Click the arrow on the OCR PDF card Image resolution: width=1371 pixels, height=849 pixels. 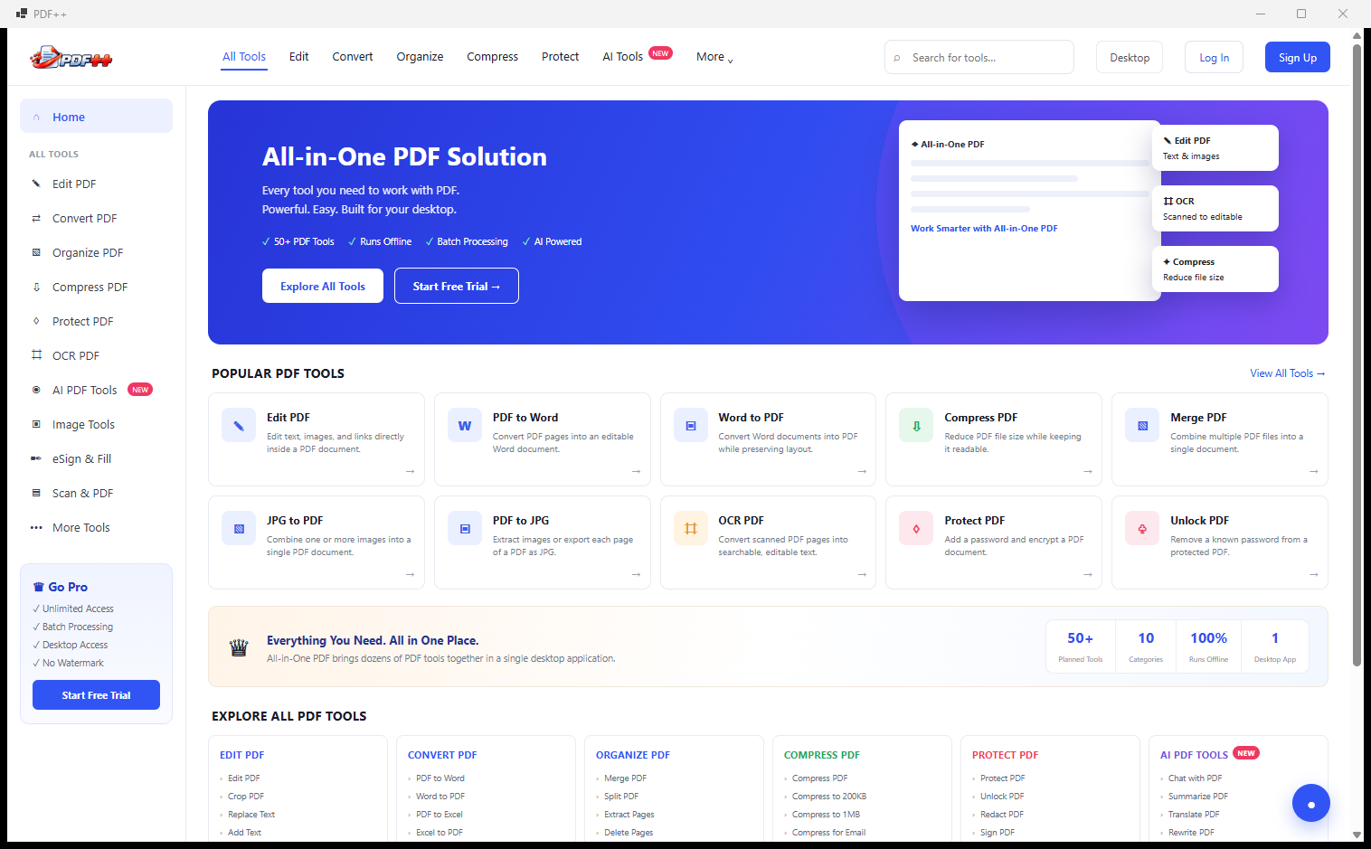862,574
